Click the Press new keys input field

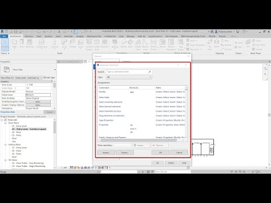(x=123, y=145)
